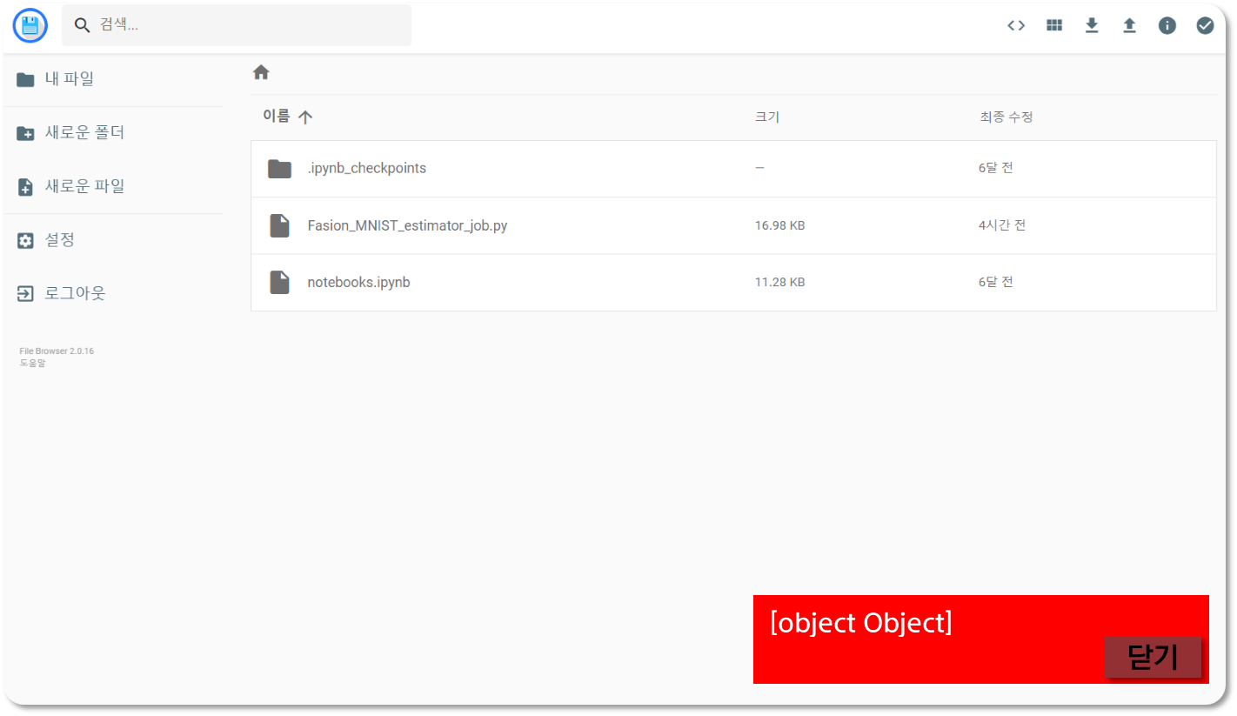The height and width of the screenshot is (716, 1237).
Task: Click the File Browser floppy disk logo
Action: pos(30,25)
